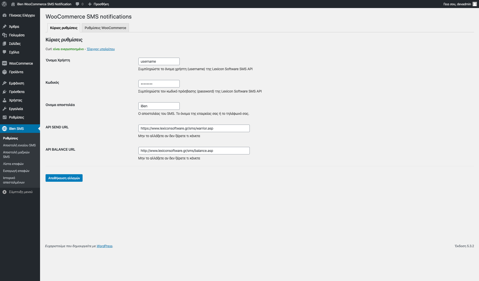Select the Κύριες ρυθμίσεις tab
The width and height of the screenshot is (479, 281).
[x=64, y=28]
